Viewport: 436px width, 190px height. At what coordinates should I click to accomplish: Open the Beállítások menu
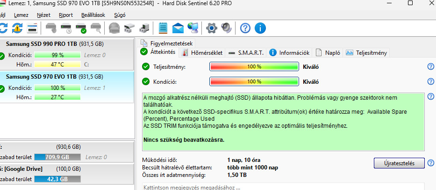93,15
